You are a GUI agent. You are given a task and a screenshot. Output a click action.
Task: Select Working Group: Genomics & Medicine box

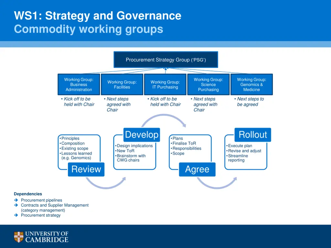coord(251,84)
